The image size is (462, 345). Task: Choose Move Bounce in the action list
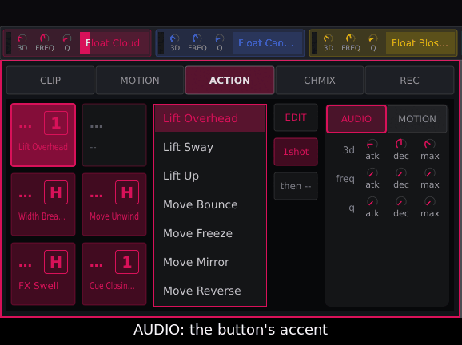[x=210, y=204]
